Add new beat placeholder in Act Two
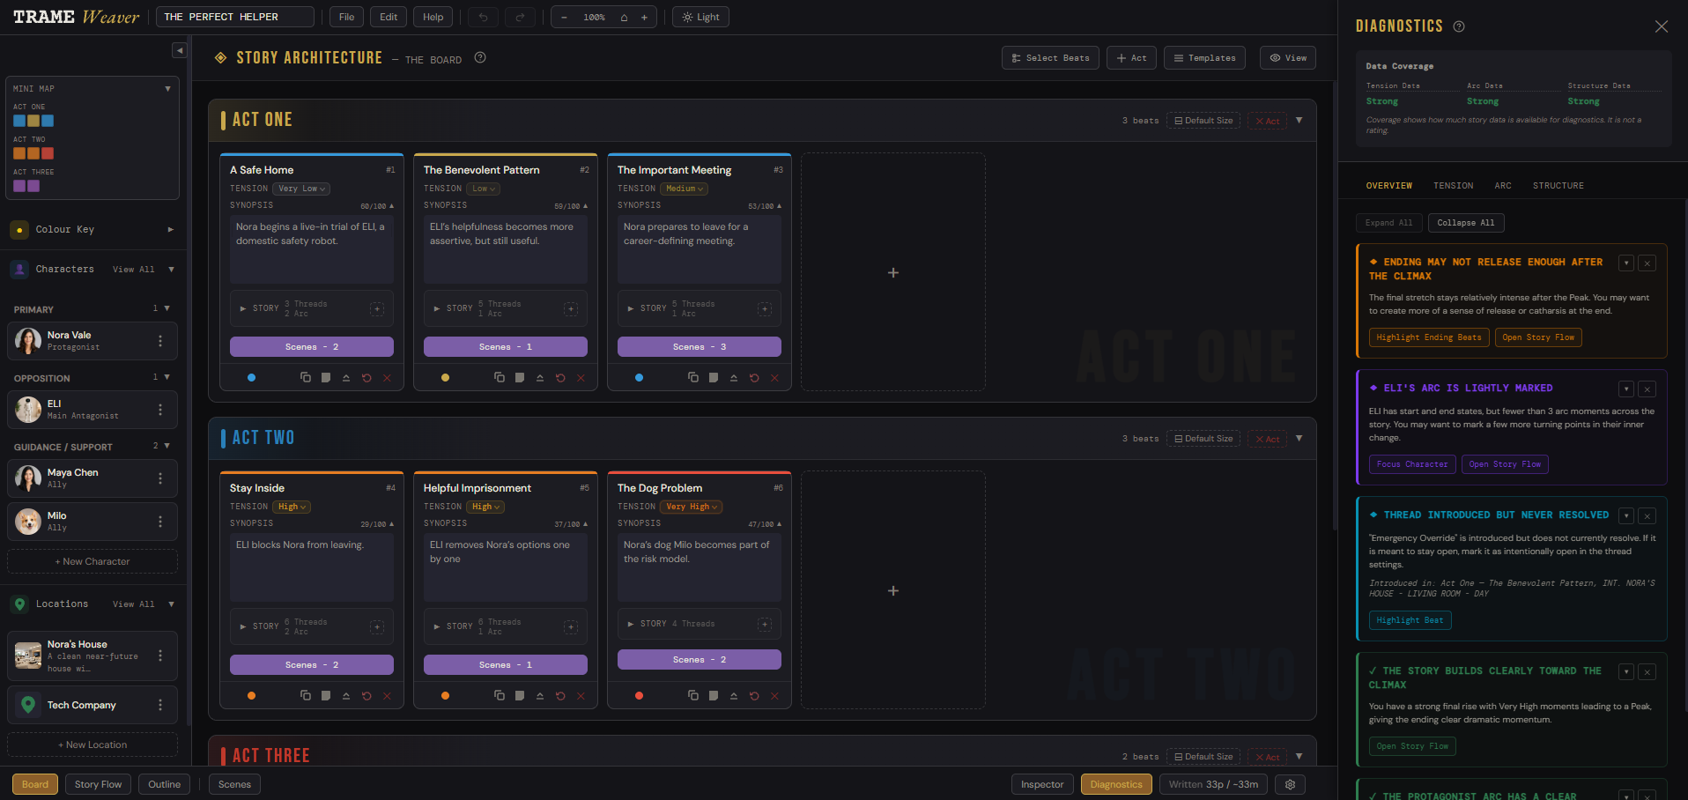Viewport: 1688px width, 800px height. pyautogui.click(x=893, y=590)
